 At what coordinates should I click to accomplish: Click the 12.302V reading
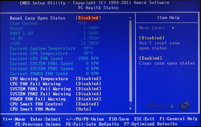(90, 43)
